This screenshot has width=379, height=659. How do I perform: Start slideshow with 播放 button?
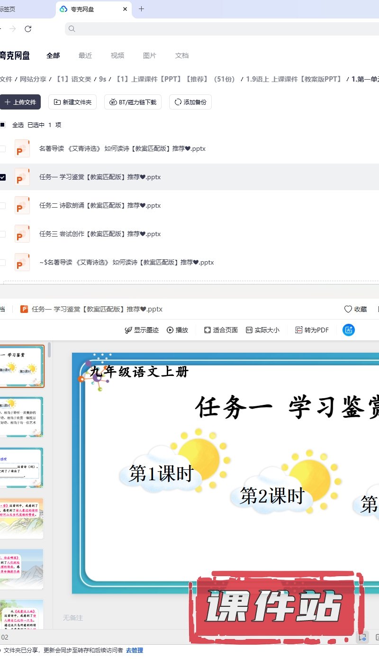click(178, 330)
